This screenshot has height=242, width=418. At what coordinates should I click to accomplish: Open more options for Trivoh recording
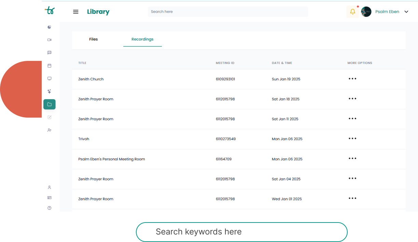352,138
